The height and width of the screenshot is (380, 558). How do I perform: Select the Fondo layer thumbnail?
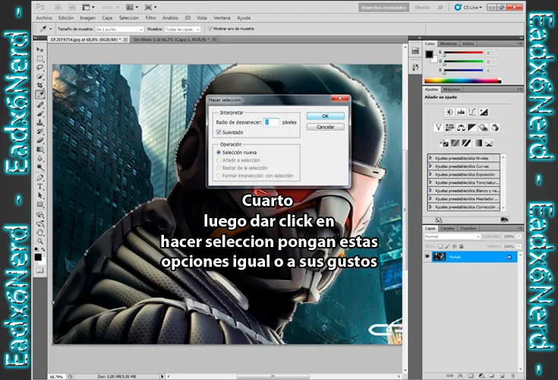point(440,256)
